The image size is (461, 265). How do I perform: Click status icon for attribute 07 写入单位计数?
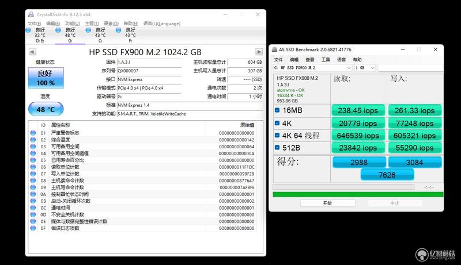coord(33,174)
